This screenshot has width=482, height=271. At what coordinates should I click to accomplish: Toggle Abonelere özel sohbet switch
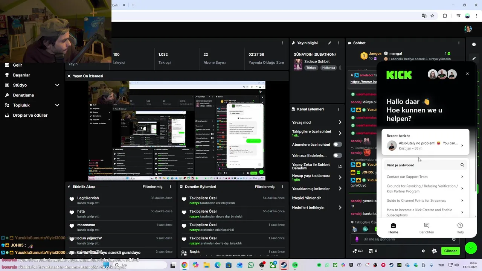point(338,145)
